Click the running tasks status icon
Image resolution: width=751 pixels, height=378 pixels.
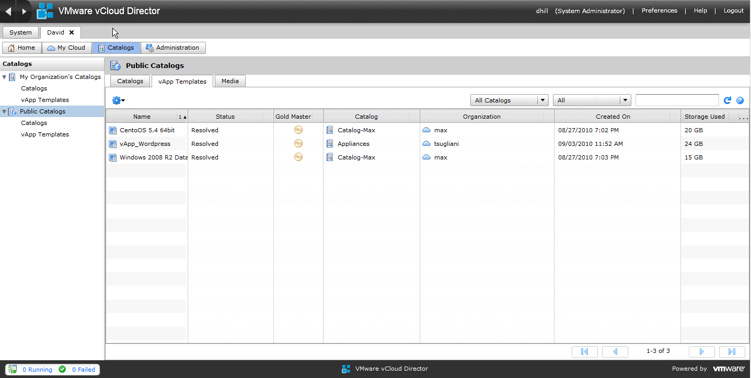(x=13, y=369)
